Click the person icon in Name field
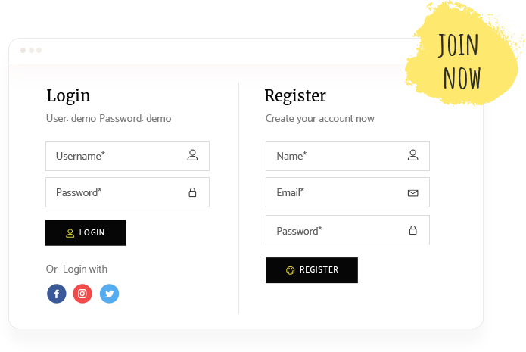This screenshot has width=526, height=352. 412,155
